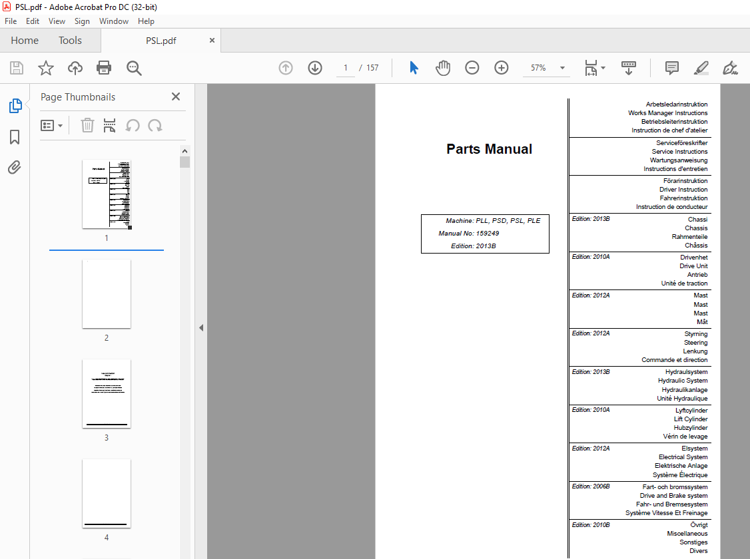
Task: Upload the file to cloud storage
Action: coord(75,68)
